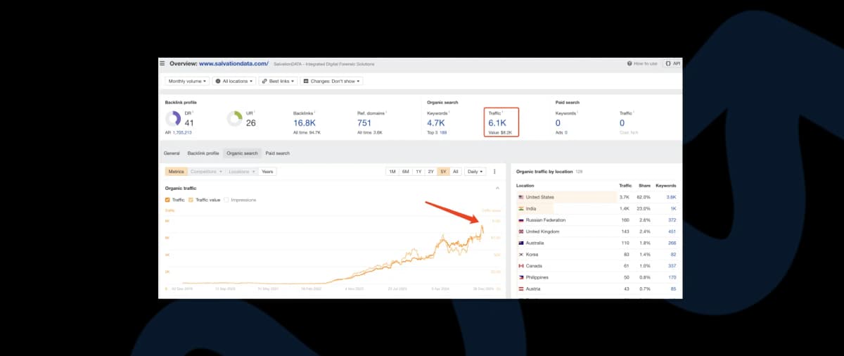The height and width of the screenshot is (356, 844).
Task: Open Canada keywords count 337
Action: [x=672, y=266]
